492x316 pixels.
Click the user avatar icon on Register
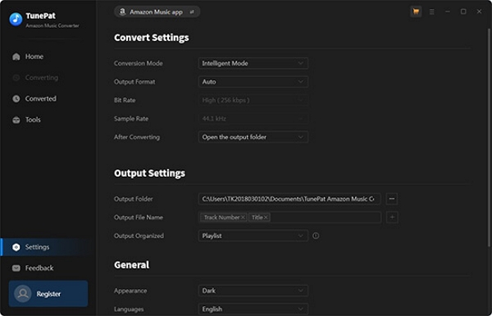(x=23, y=293)
